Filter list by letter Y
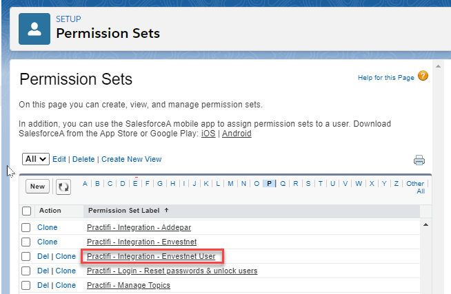 pyautogui.click(x=384, y=183)
